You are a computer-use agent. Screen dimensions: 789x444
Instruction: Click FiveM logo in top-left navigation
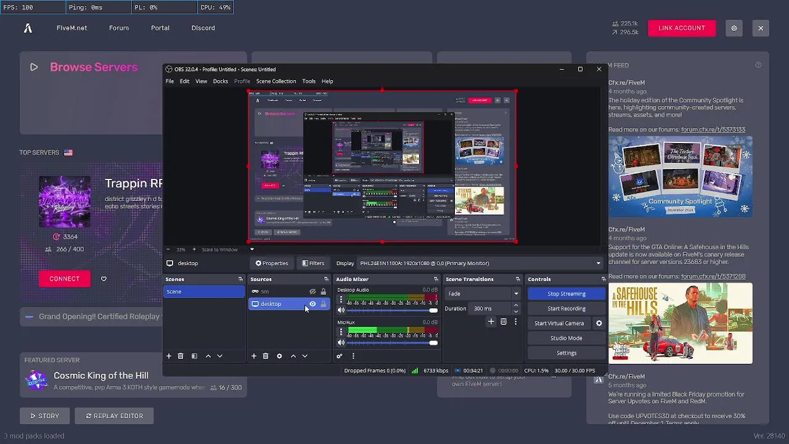(x=28, y=28)
